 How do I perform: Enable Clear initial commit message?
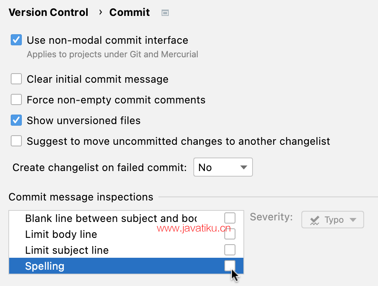(x=16, y=79)
